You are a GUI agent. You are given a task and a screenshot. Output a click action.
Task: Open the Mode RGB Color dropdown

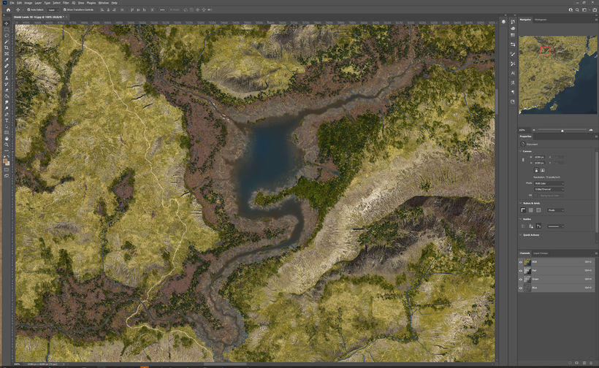pyautogui.click(x=549, y=183)
